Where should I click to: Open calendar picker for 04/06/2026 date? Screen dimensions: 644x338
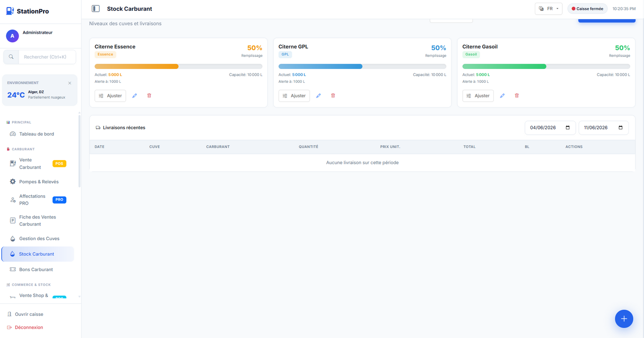(567, 128)
